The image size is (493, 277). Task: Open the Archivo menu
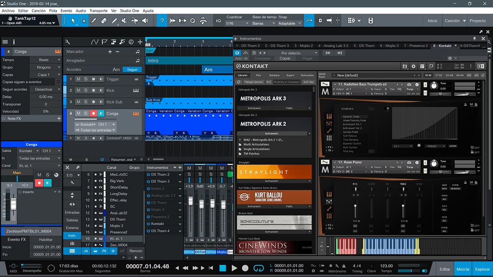(8, 11)
